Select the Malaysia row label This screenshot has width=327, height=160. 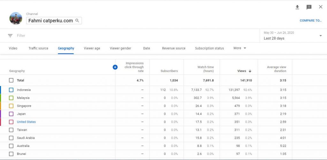[x=23, y=98]
